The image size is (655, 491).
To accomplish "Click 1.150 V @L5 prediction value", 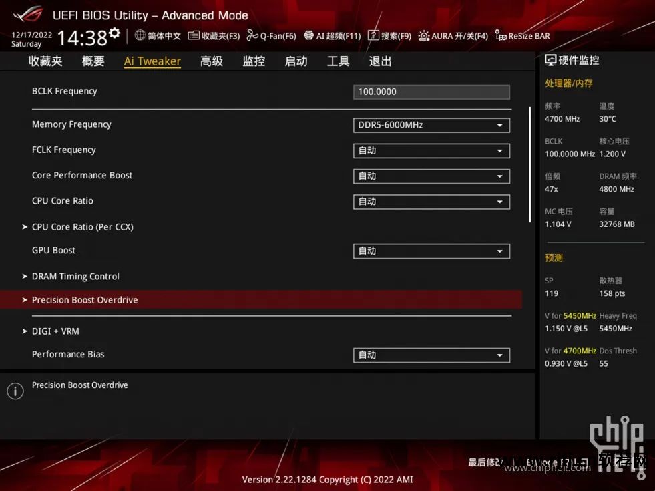I will point(566,329).
